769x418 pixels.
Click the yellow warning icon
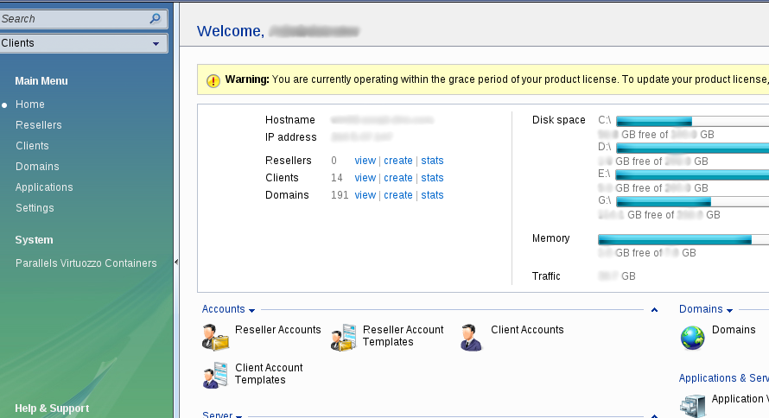(x=213, y=80)
